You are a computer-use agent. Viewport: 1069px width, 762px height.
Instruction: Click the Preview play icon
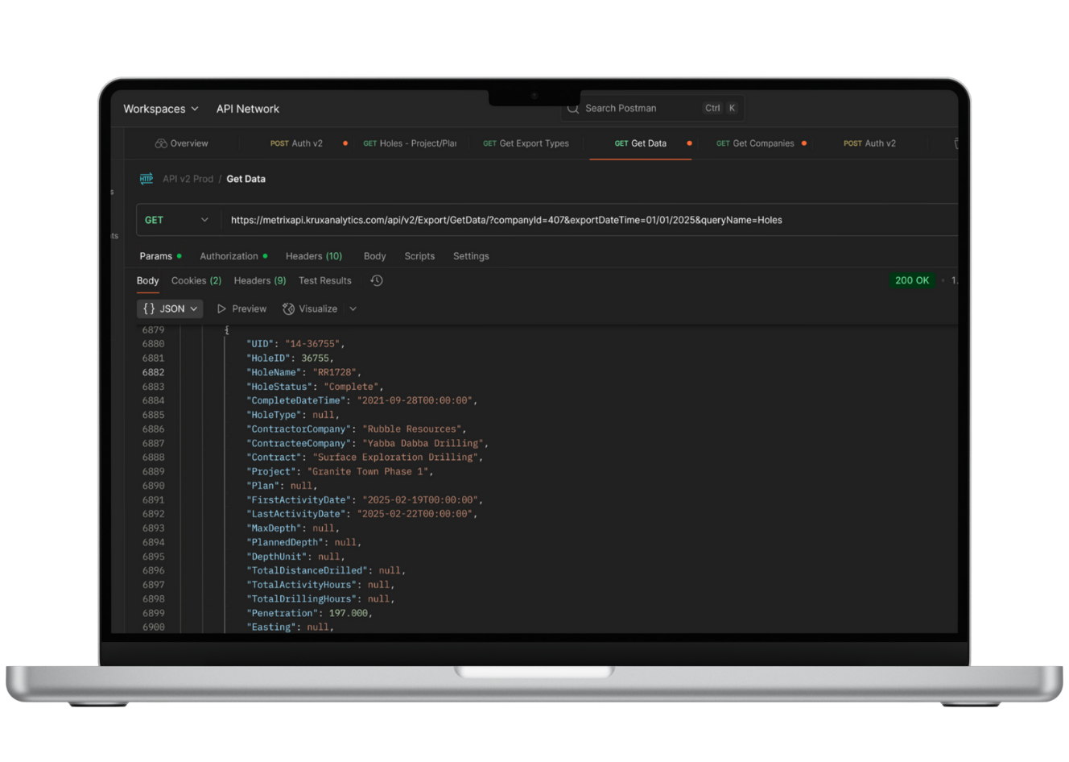point(221,309)
